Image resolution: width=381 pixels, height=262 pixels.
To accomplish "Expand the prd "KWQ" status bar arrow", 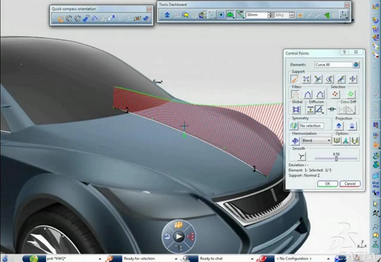I will tap(100, 259).
